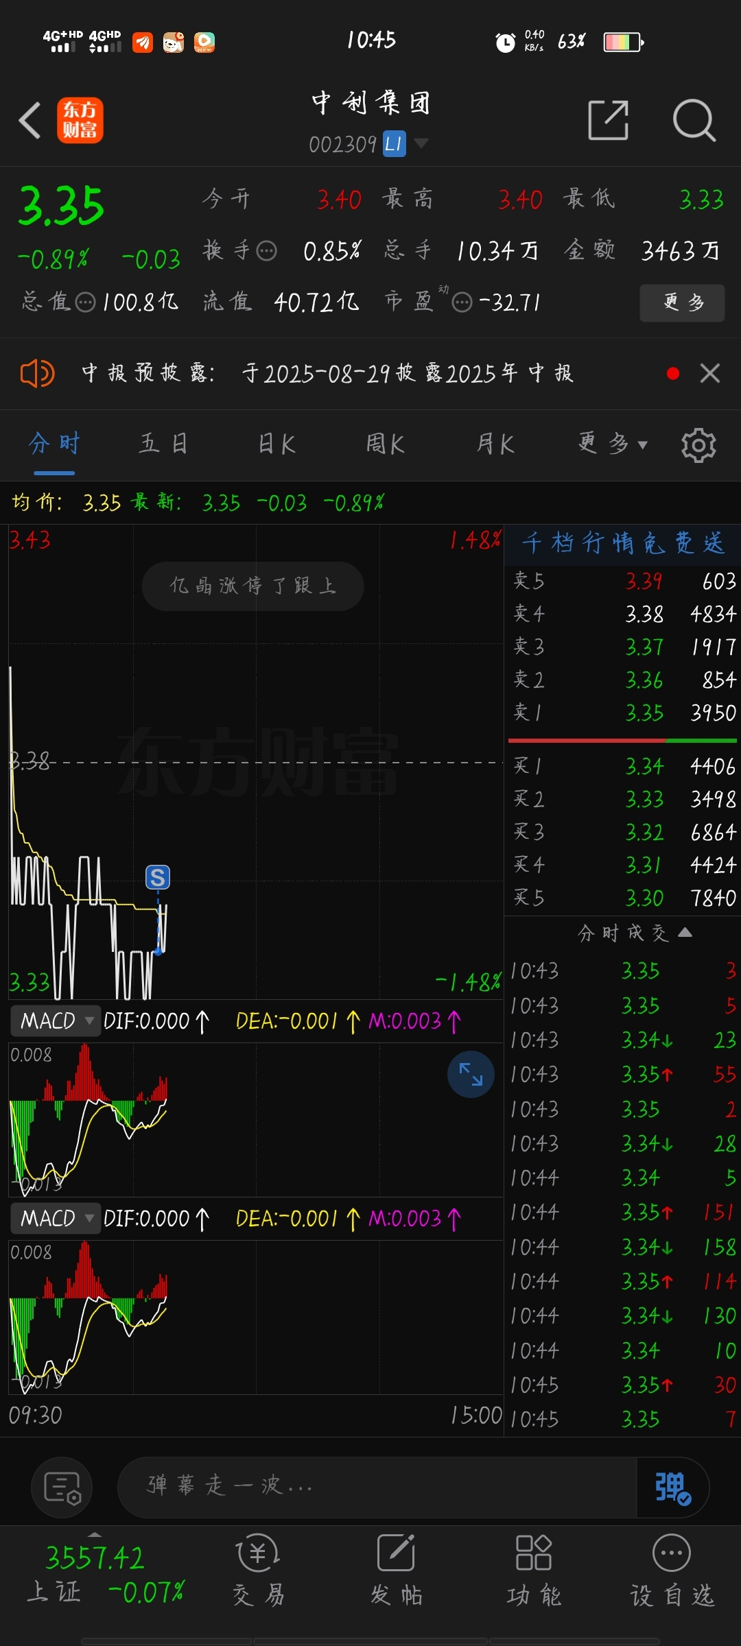Switch to the 周K tab
This screenshot has height=1646, width=741.
[385, 444]
